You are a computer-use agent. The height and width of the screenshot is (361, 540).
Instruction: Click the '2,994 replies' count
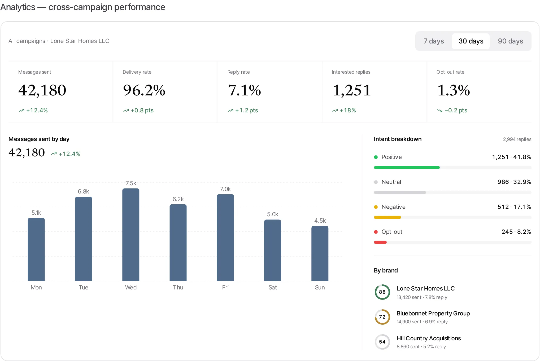[517, 139]
